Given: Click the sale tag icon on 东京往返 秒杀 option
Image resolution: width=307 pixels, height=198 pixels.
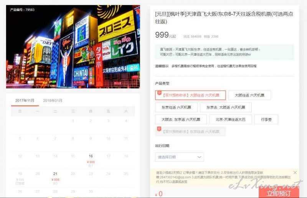Looking at the screenshot, I should 159,129.
